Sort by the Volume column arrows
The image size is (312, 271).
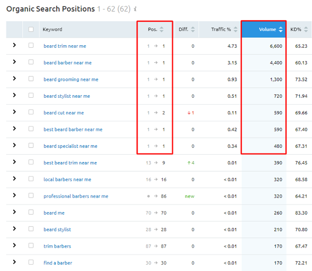281,29
